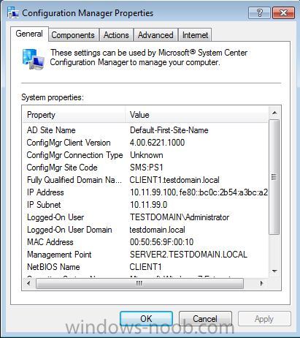Screen dimensions: 300x338
Task: Click the Property column header
Action: [74, 115]
